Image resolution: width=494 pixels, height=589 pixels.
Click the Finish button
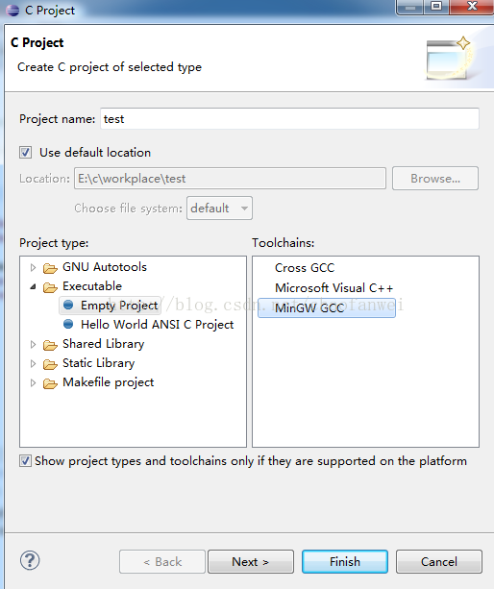pos(345,561)
